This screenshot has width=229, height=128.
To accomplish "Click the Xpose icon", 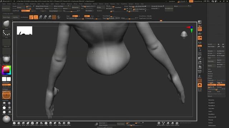I will point(200,90).
